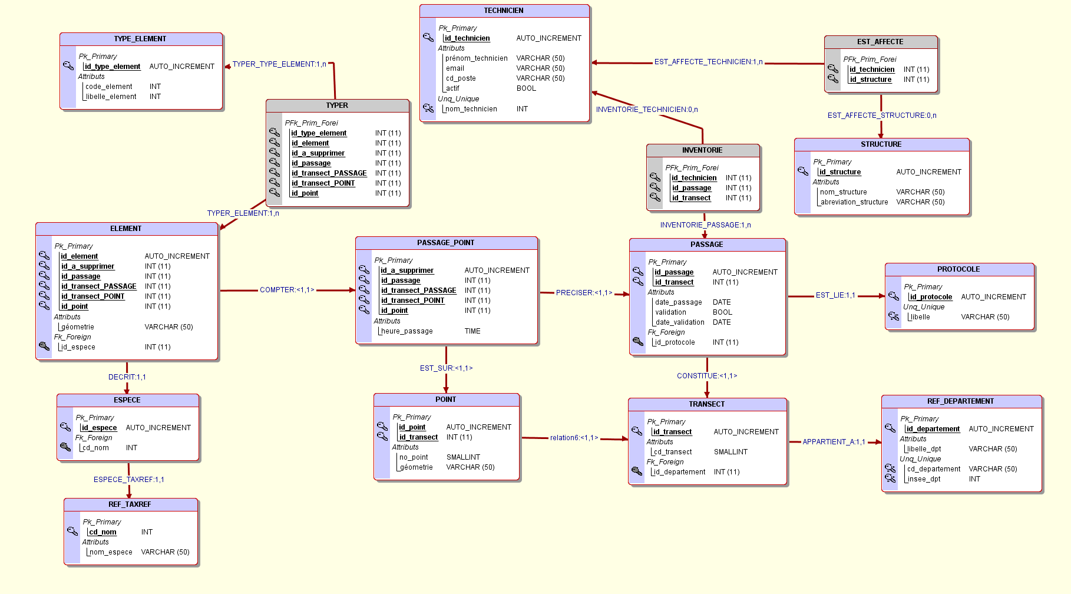This screenshot has width=1071, height=594.
Task: Click the primary key icon next to id_technicien in TECHNICIEN
Action: click(x=428, y=38)
